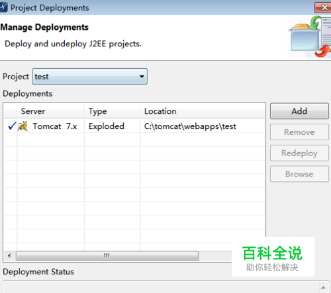Click the up scroll arrow in Deployment Status
The width and height of the screenshot is (331, 293).
323,288
